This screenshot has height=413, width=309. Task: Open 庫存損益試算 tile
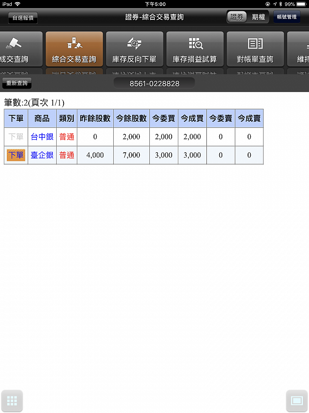(x=195, y=49)
